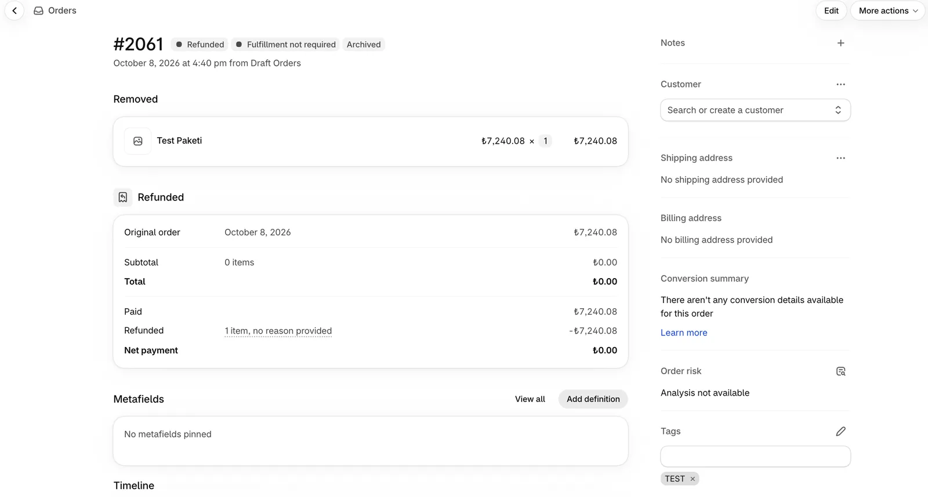The width and height of the screenshot is (928, 497).
Task: Open View all metafields
Action: [x=530, y=399]
